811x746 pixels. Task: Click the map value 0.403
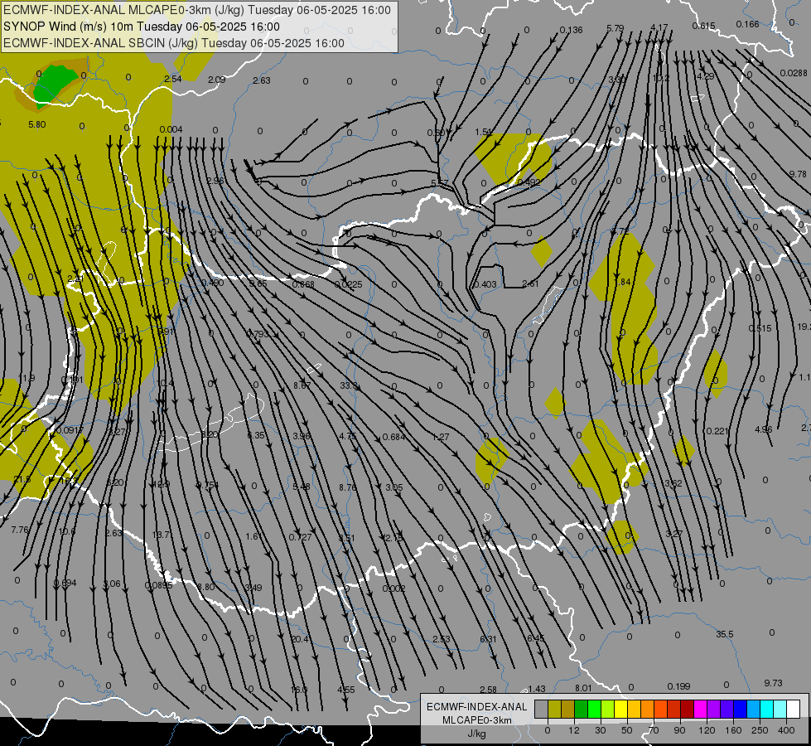[x=485, y=284]
